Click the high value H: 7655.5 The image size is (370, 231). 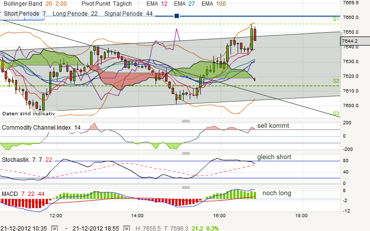[x=148, y=228]
